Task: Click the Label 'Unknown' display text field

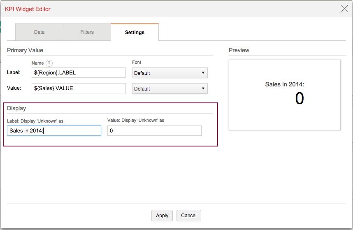Action: [54, 131]
